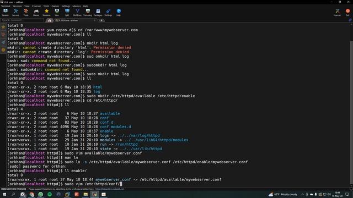Viewport: 353px width, 198px height.
Task: Open the Tools menu
Action: point(46,6)
